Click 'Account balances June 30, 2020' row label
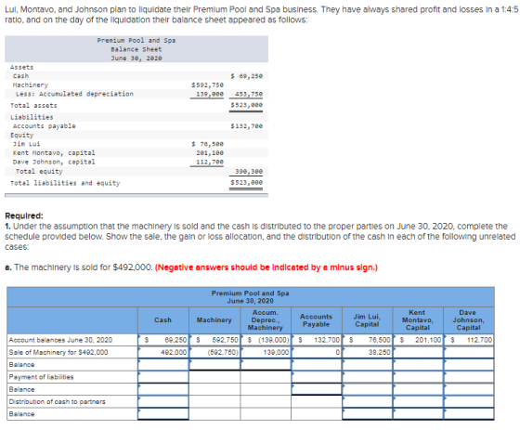This screenshot has width=520, height=430. 60,340
